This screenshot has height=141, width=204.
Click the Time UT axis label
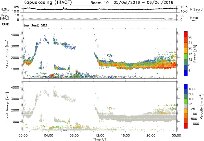pyautogui.click(x=100, y=139)
